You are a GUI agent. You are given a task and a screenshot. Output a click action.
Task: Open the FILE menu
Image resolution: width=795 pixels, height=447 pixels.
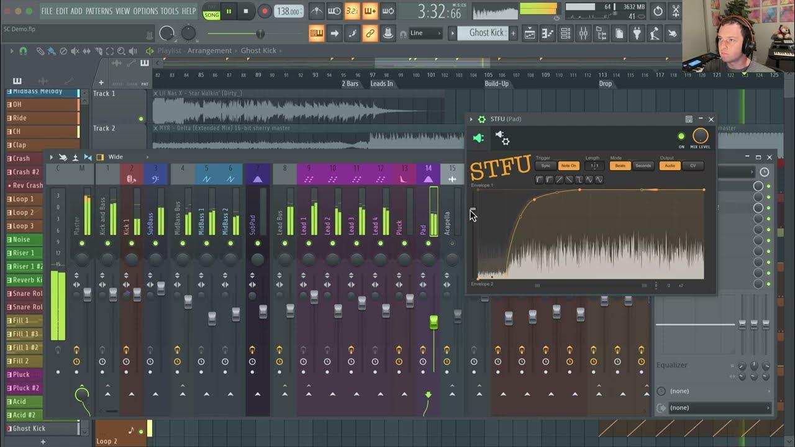[x=47, y=11]
